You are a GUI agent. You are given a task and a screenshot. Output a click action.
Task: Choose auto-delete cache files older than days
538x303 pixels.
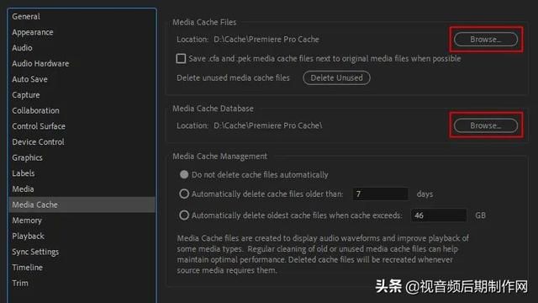pyautogui.click(x=184, y=194)
